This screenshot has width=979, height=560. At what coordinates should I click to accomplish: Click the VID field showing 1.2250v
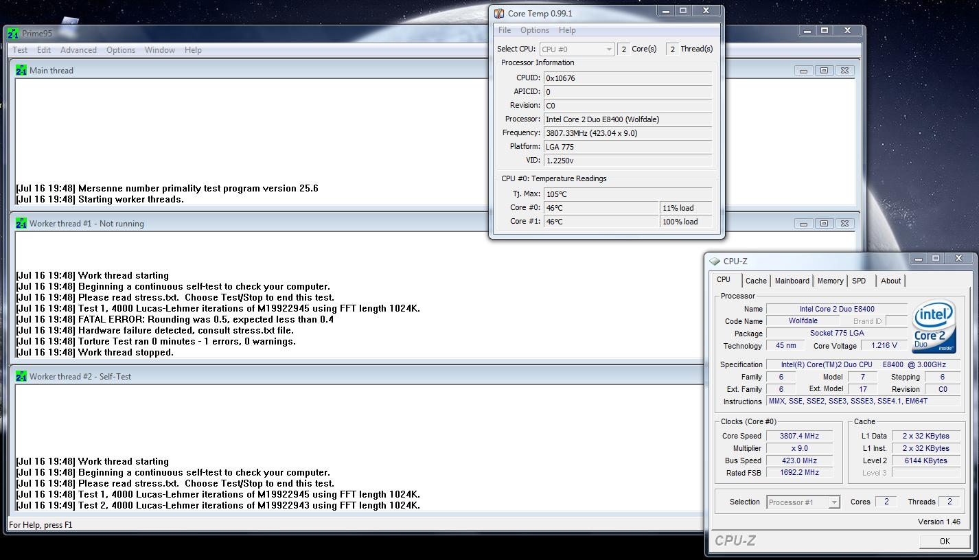(x=627, y=161)
